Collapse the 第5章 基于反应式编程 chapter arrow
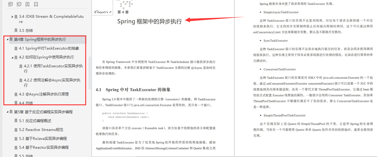Image resolution: width=377 pixels, height=157 pixels. pos(7,112)
